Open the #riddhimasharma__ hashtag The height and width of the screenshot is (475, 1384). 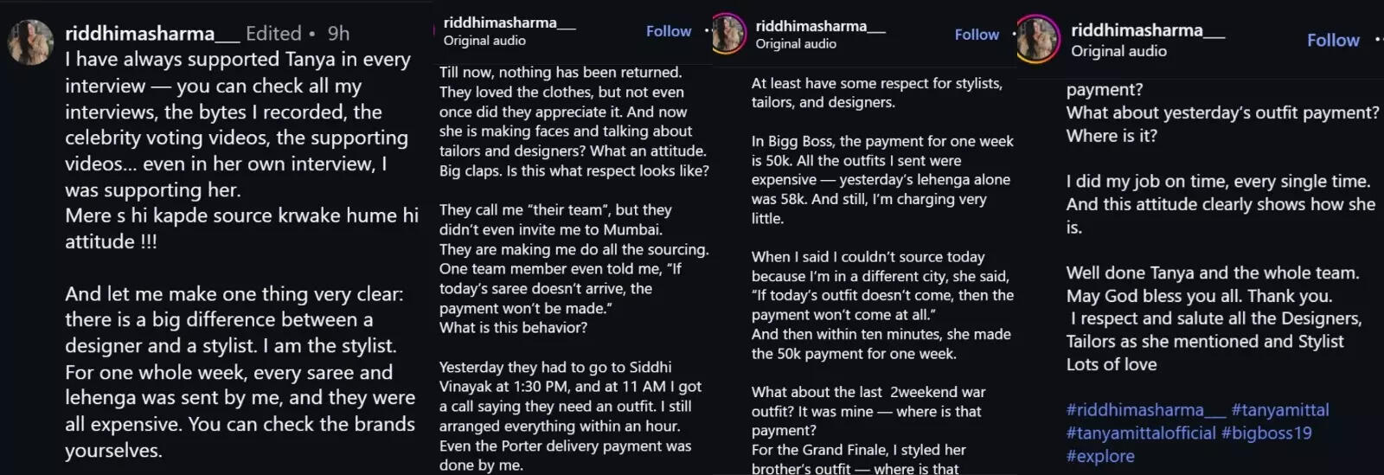1145,410
